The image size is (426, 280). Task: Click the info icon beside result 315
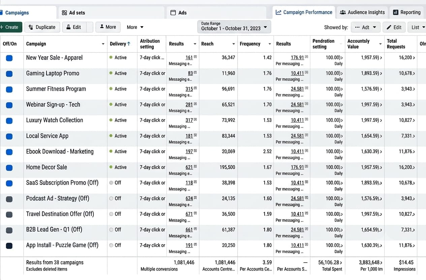195,88
